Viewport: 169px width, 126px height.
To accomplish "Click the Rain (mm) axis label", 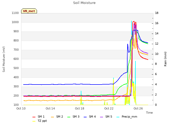I will point(165,59).
